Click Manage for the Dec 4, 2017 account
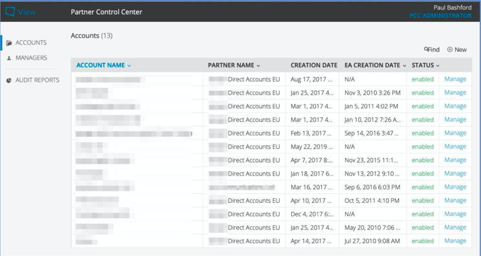Screen dimensions: 481x256 click(x=455, y=214)
